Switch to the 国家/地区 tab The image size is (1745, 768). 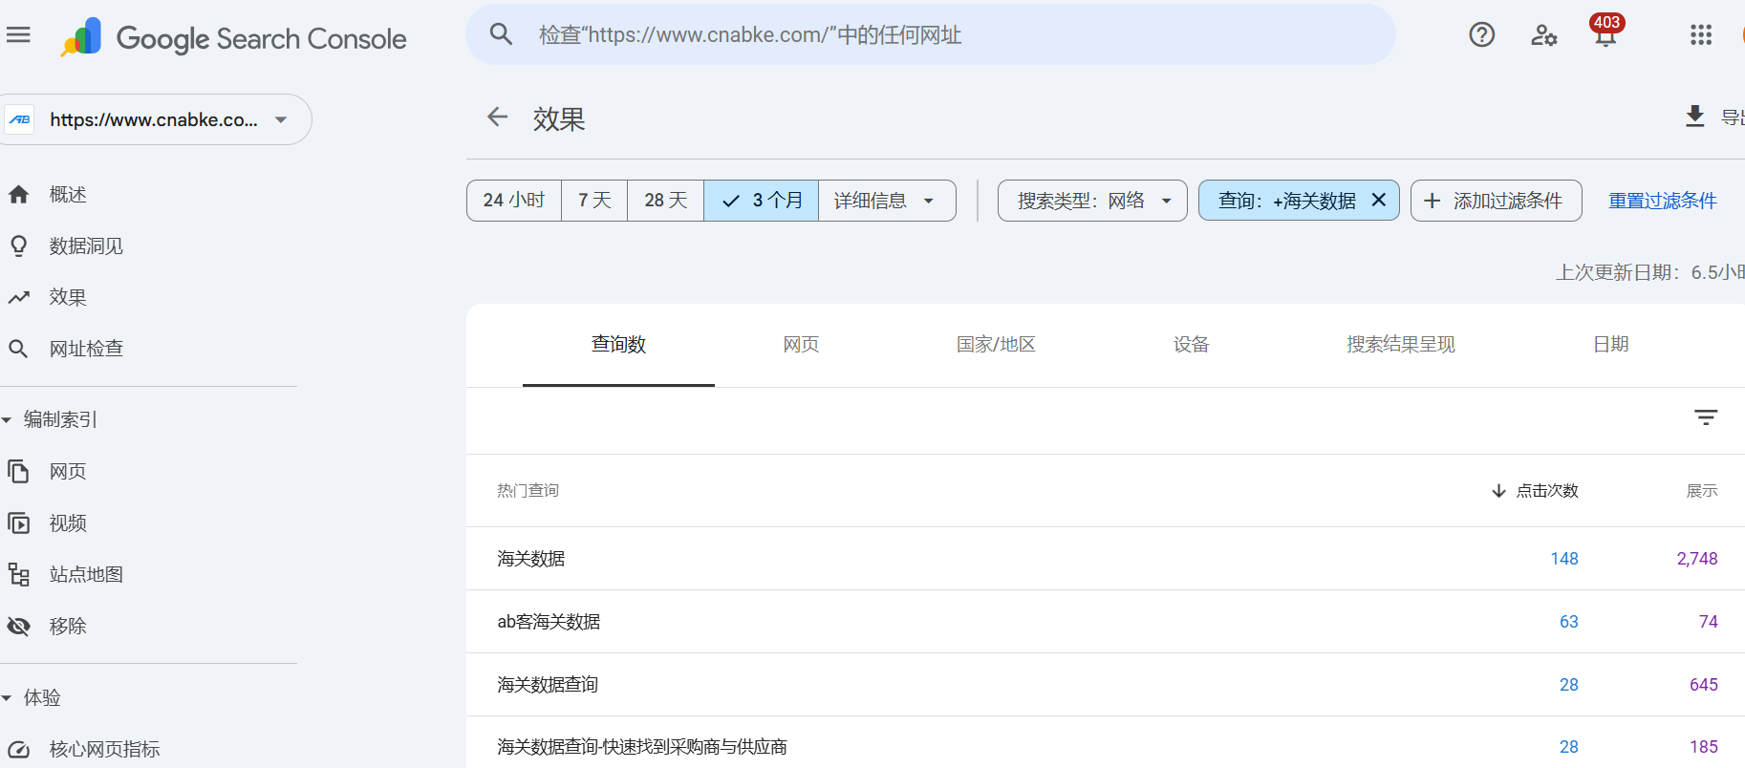coord(996,345)
